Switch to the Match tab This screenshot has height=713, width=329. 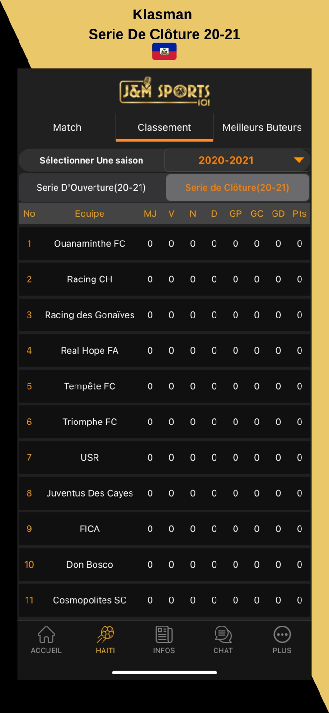[67, 127]
